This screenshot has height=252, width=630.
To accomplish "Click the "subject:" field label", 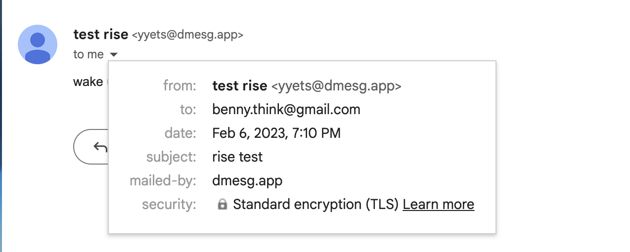I will point(172,157).
